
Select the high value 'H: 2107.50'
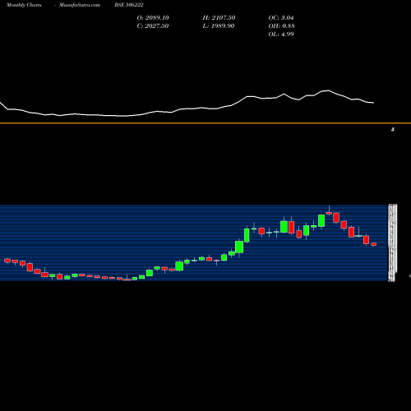click(x=219, y=18)
